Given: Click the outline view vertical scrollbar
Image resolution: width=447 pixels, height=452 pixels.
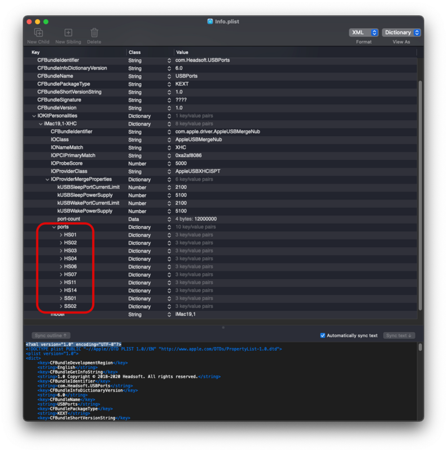Looking at the screenshot, I should (x=420, y=195).
